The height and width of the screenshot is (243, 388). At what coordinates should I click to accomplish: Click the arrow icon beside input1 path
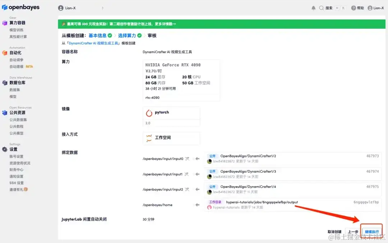click(x=197, y=174)
